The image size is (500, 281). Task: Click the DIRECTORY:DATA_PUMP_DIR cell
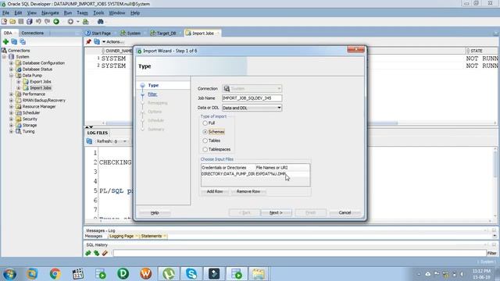(x=228, y=174)
